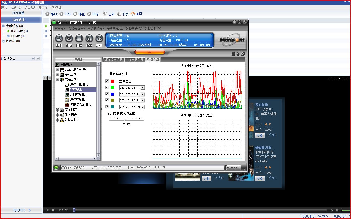Select 回收站 (0) in Funshion task list
The height and width of the screenshot is (219, 351).
coord(13,41)
